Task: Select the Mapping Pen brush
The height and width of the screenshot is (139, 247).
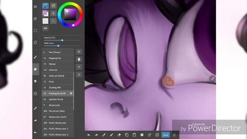Action: 58,58
